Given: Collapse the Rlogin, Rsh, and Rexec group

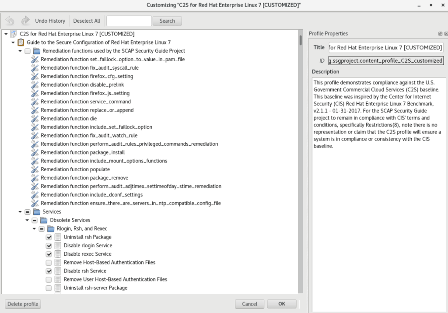Looking at the screenshot, I should pos(34,229).
